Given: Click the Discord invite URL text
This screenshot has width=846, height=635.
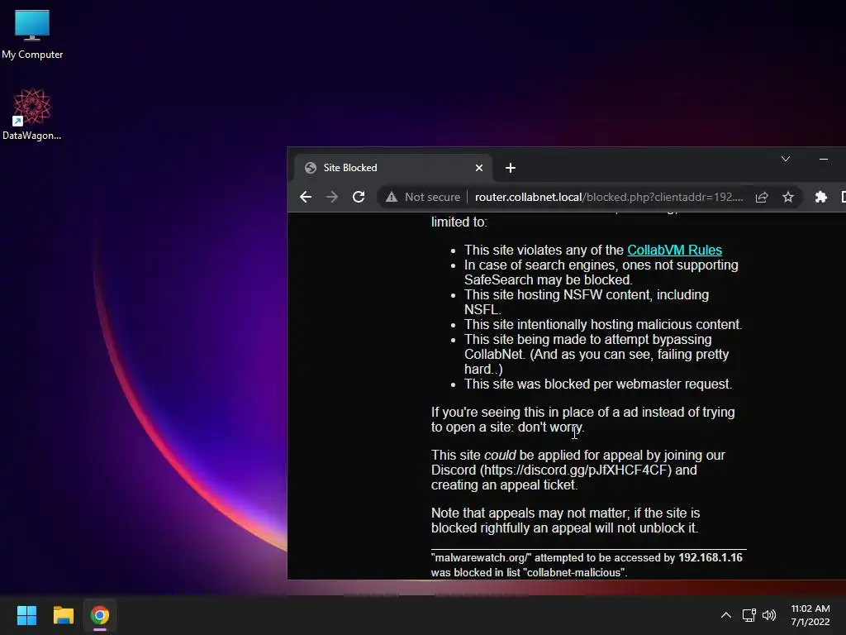Looking at the screenshot, I should (576, 470).
